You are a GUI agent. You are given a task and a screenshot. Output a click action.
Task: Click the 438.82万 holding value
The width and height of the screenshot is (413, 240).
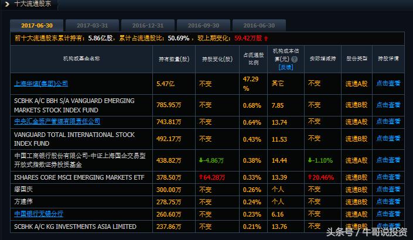(169, 160)
